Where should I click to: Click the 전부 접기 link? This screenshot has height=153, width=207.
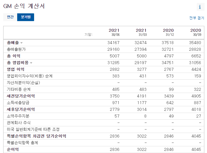click(197, 18)
